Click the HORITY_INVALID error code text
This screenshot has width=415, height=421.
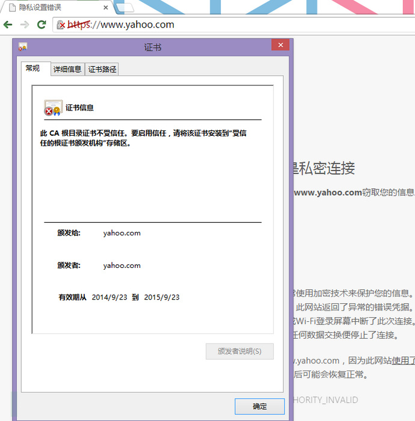point(325,400)
